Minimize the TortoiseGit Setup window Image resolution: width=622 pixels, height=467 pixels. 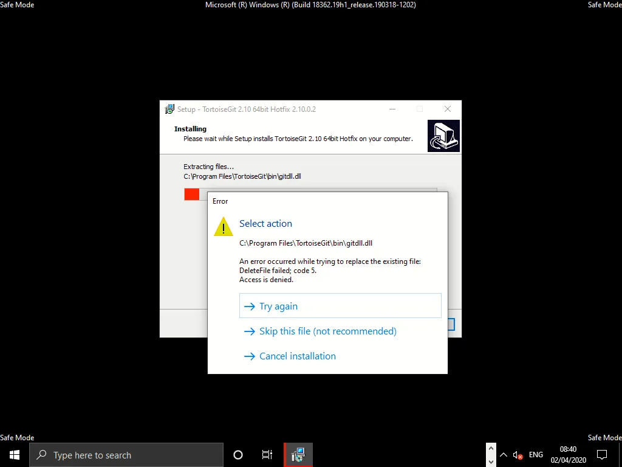click(392, 109)
